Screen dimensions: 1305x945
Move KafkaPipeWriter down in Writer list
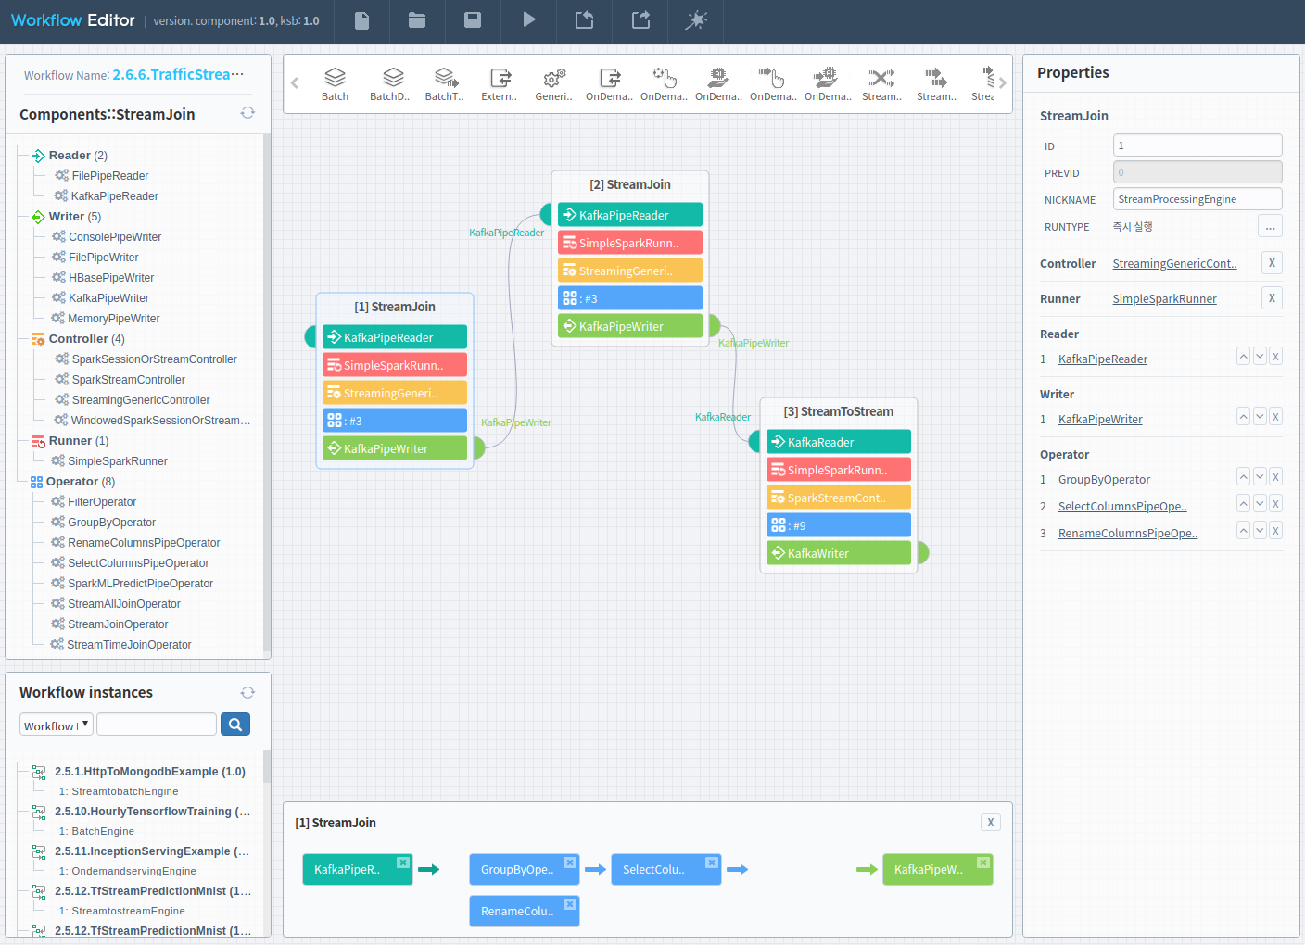click(1260, 417)
